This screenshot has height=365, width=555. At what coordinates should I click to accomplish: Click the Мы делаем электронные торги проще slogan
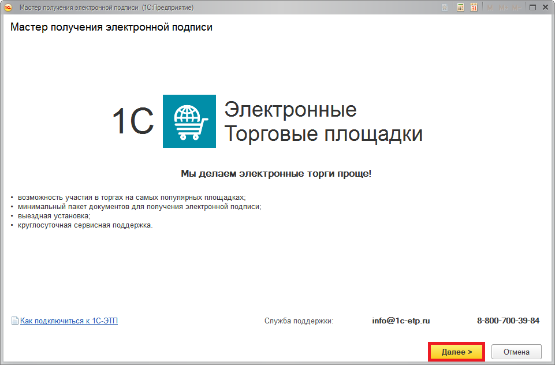[276, 173]
